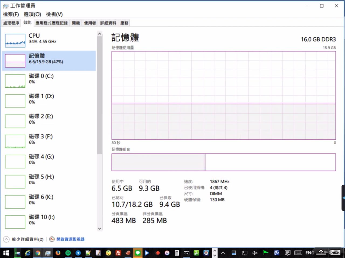The image size is (345, 258).
Task: Launch Firefox from the taskbar
Action: pyautogui.click(x=58, y=253)
